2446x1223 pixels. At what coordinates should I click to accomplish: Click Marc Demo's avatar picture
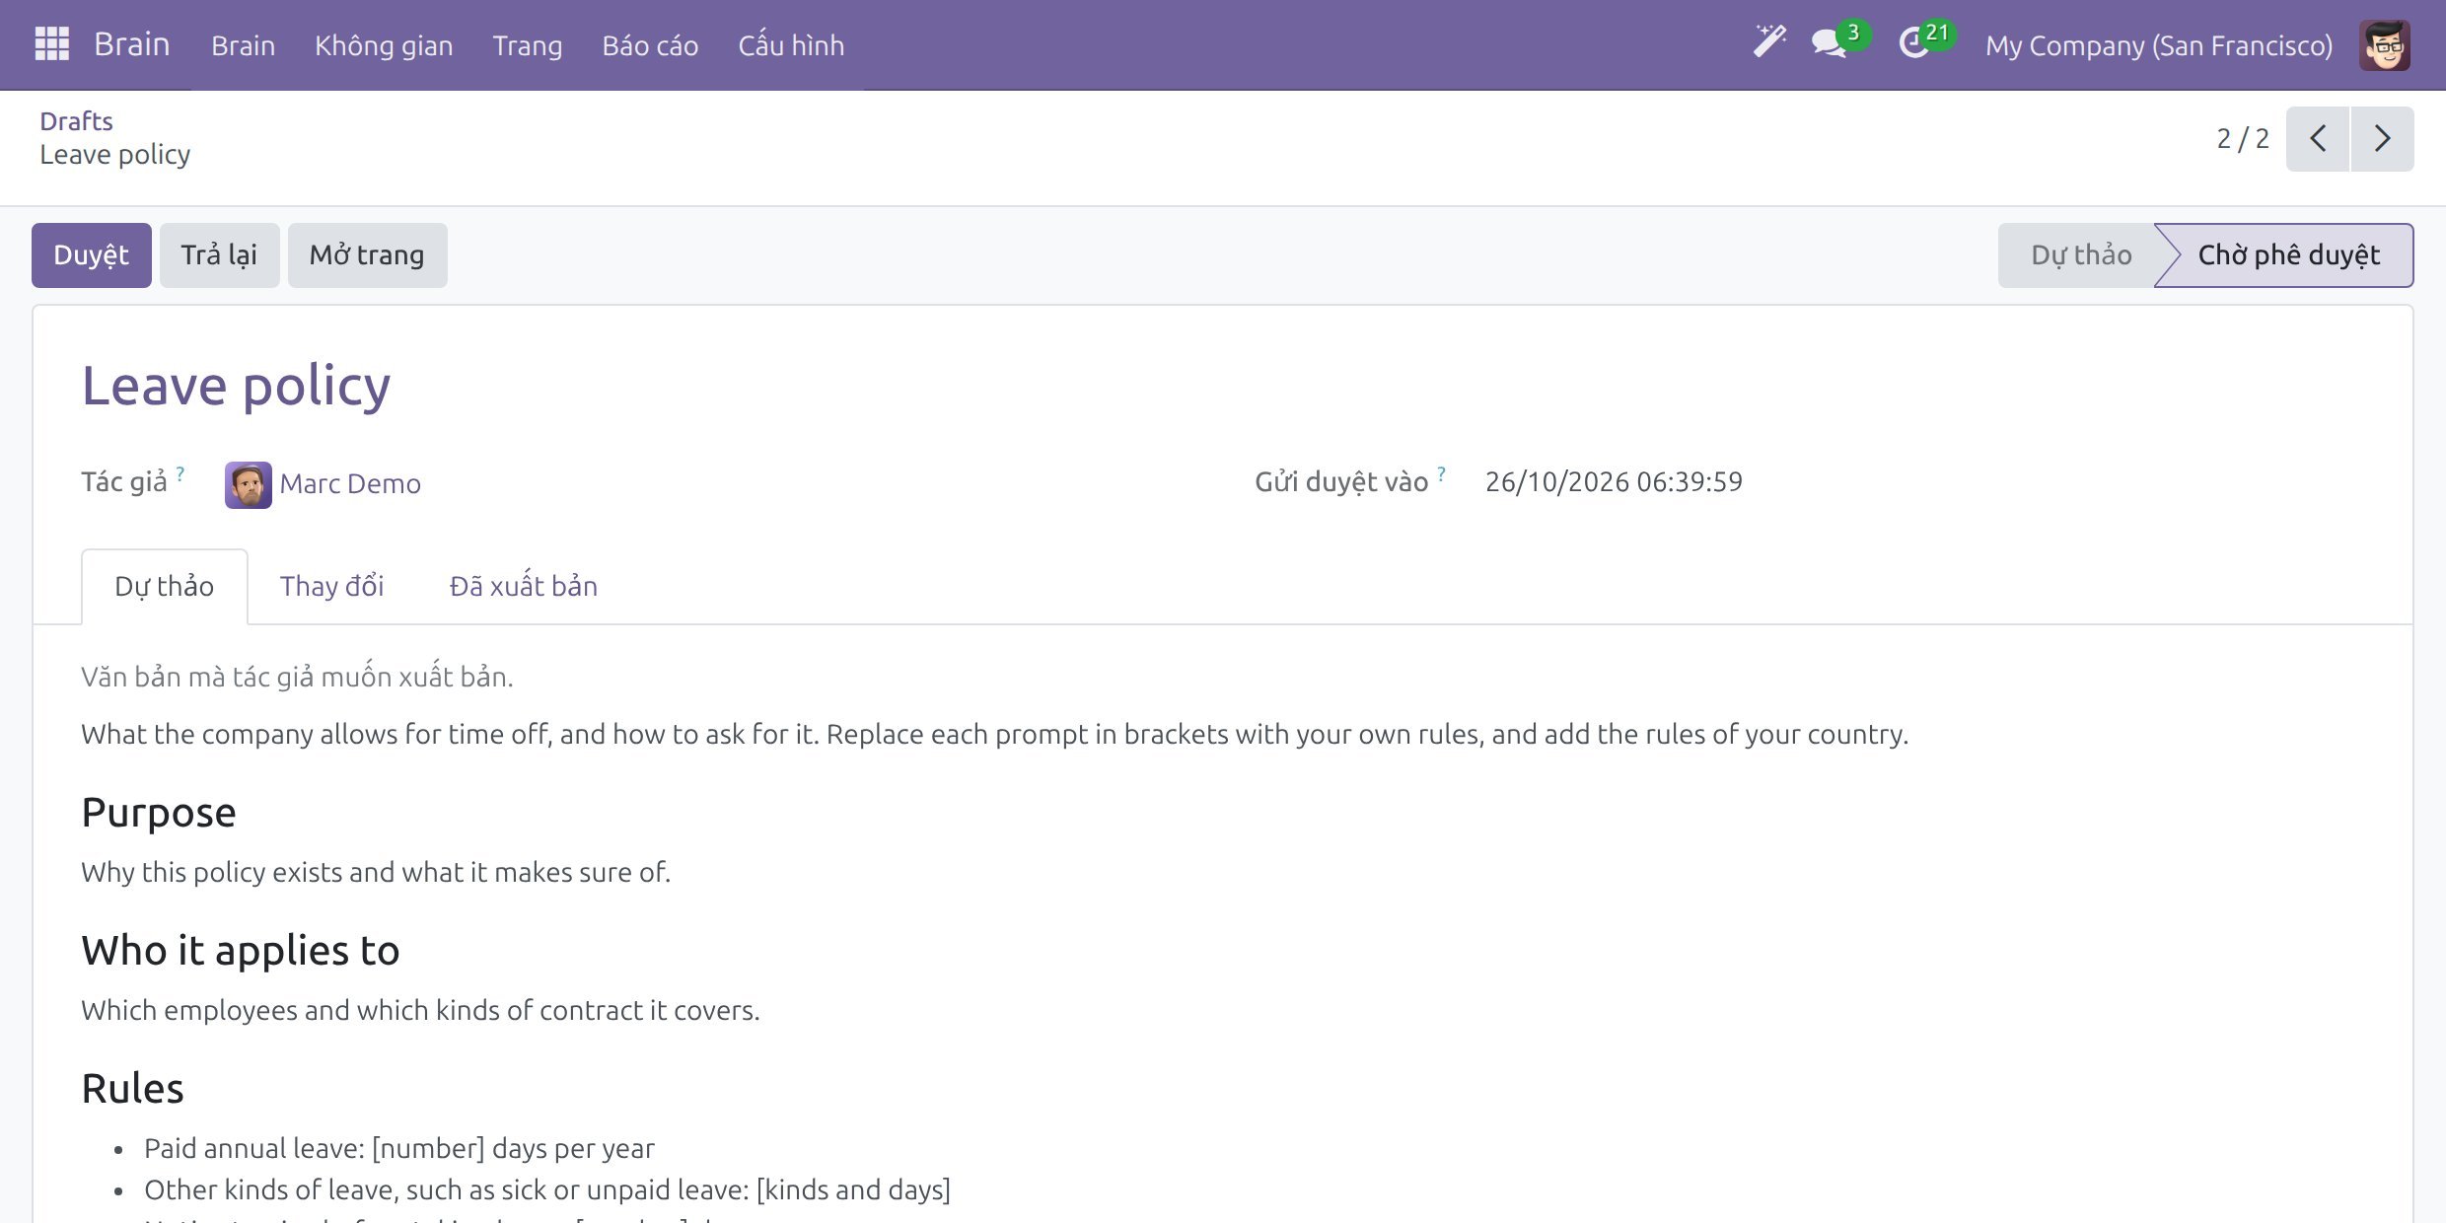coord(248,484)
